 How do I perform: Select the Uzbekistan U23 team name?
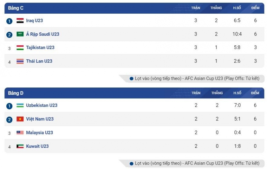pyautogui.click(x=42, y=105)
